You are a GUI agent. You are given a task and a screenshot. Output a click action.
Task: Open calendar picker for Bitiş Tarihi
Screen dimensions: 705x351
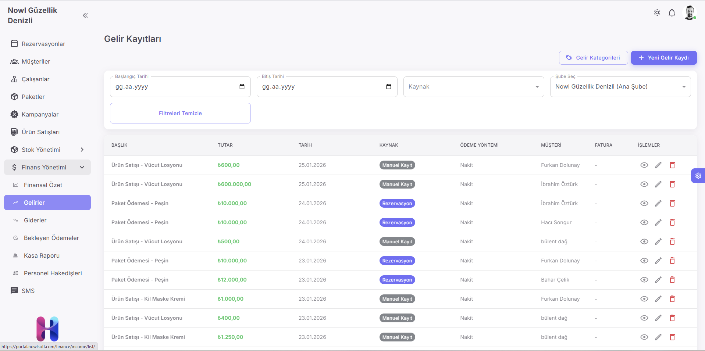pos(388,87)
